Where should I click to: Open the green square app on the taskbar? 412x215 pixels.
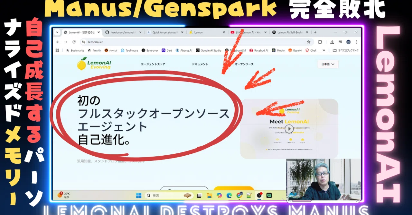[x=269, y=195]
